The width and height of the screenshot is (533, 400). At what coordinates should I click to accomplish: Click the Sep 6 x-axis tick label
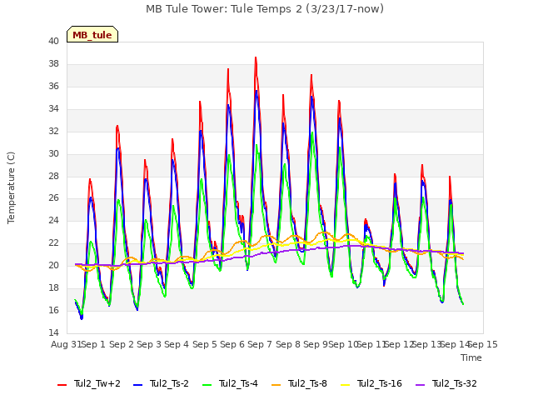point(232,344)
